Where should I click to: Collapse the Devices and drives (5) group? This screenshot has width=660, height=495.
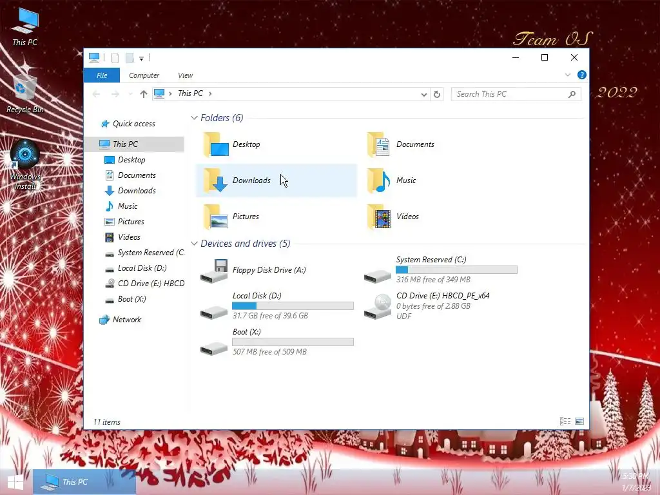coord(194,243)
